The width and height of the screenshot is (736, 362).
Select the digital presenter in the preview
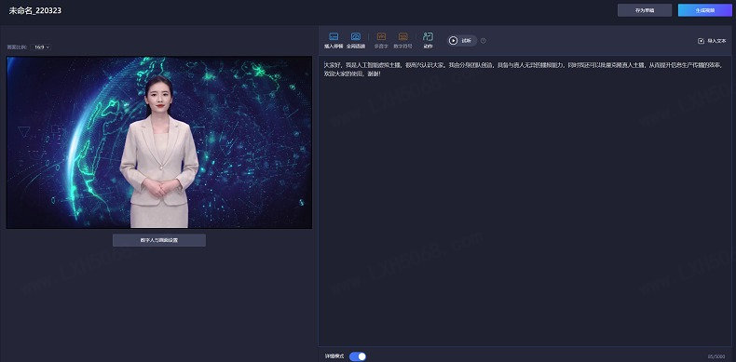pos(159,153)
